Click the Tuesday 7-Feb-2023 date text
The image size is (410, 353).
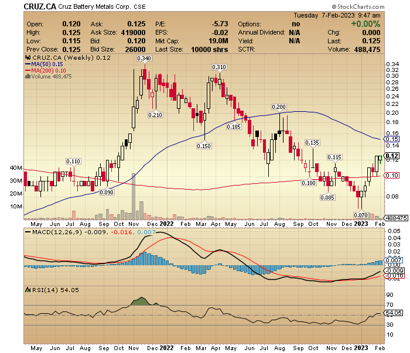[x=324, y=15]
